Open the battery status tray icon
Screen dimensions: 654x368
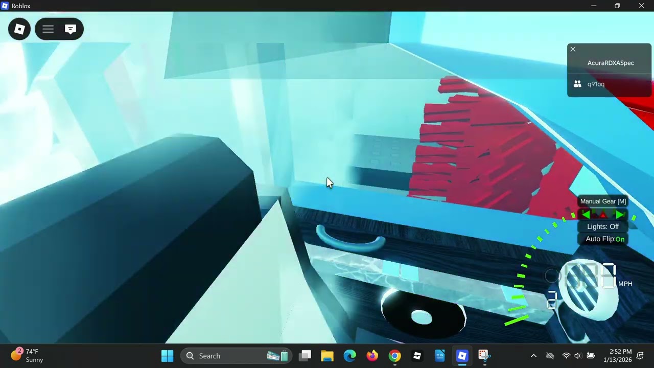[x=591, y=356]
